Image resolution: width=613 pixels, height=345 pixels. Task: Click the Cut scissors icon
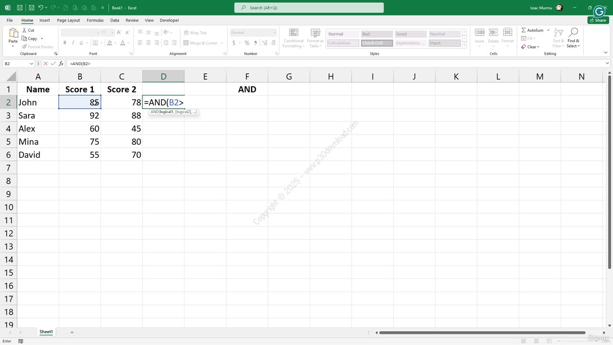coord(25,30)
